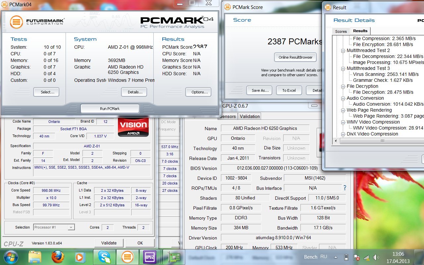
Task: Click the Run PCMark button
Action: [110, 109]
